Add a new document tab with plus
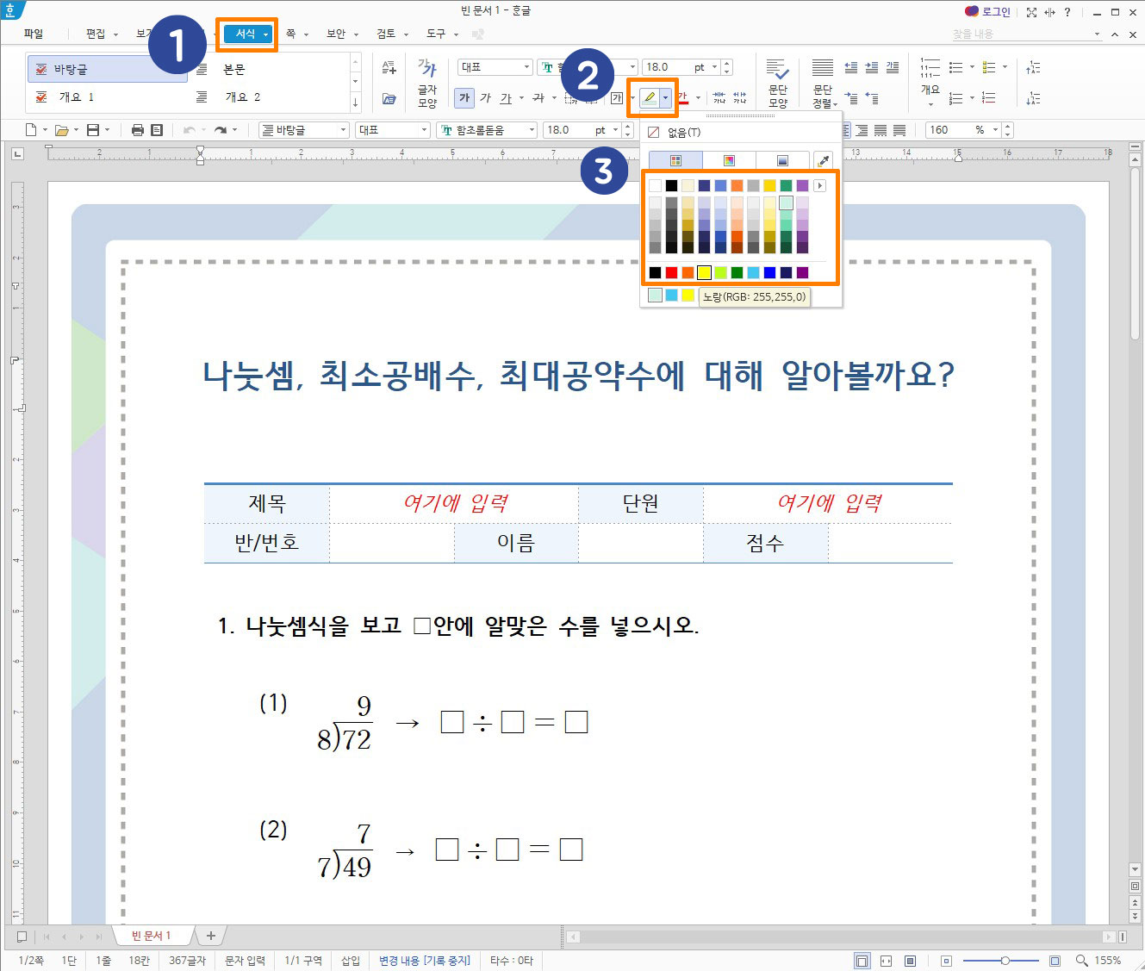The height and width of the screenshot is (971, 1145). point(210,936)
